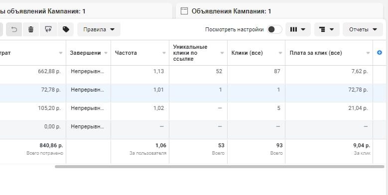The width and height of the screenshot is (388, 195).
Task: Select the 72,78 р. spend cell
Action: (51, 90)
